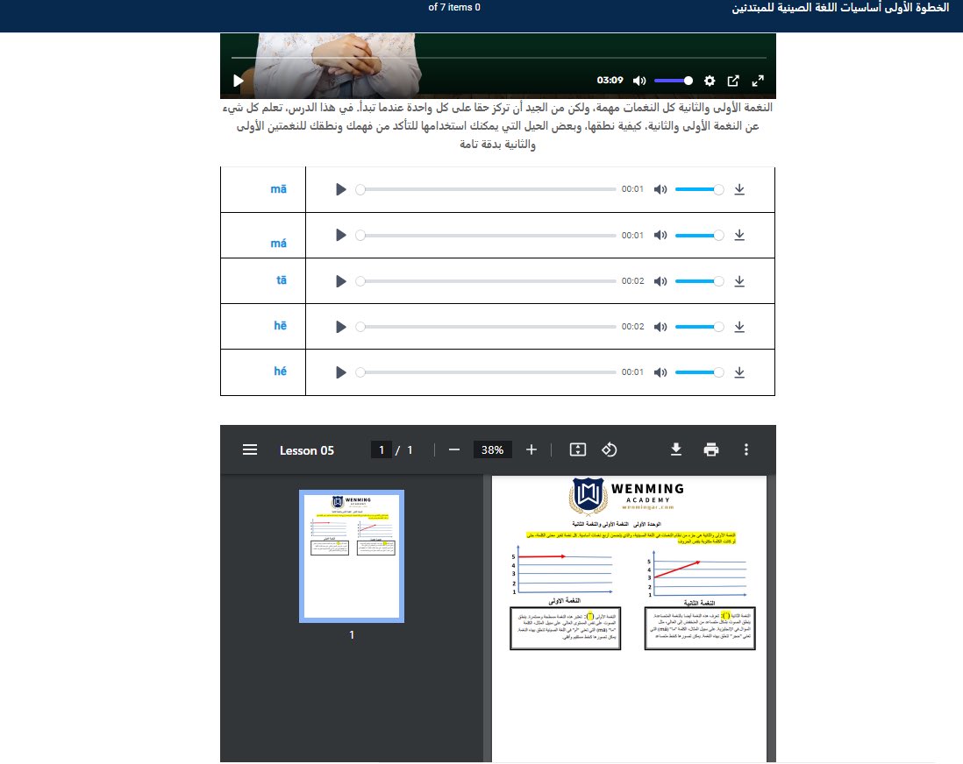Viewport: 963px width, 764px height.
Task: Click the hé pinyin label
Action: point(281,371)
